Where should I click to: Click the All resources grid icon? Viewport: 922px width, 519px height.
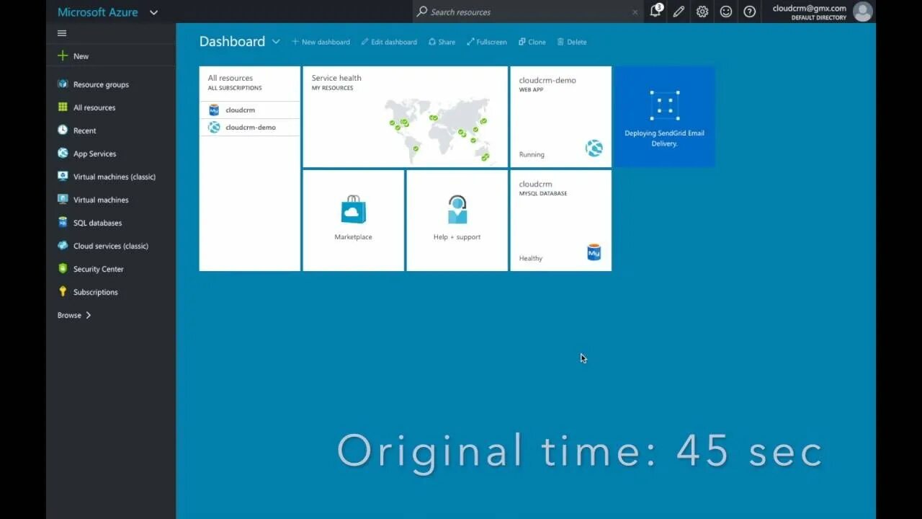pyautogui.click(x=63, y=107)
